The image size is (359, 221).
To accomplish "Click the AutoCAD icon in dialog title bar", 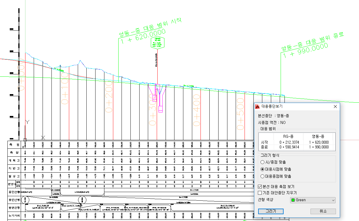I will point(258,107).
